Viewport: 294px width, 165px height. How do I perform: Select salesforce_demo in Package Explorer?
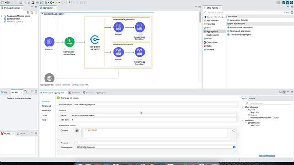13,22
